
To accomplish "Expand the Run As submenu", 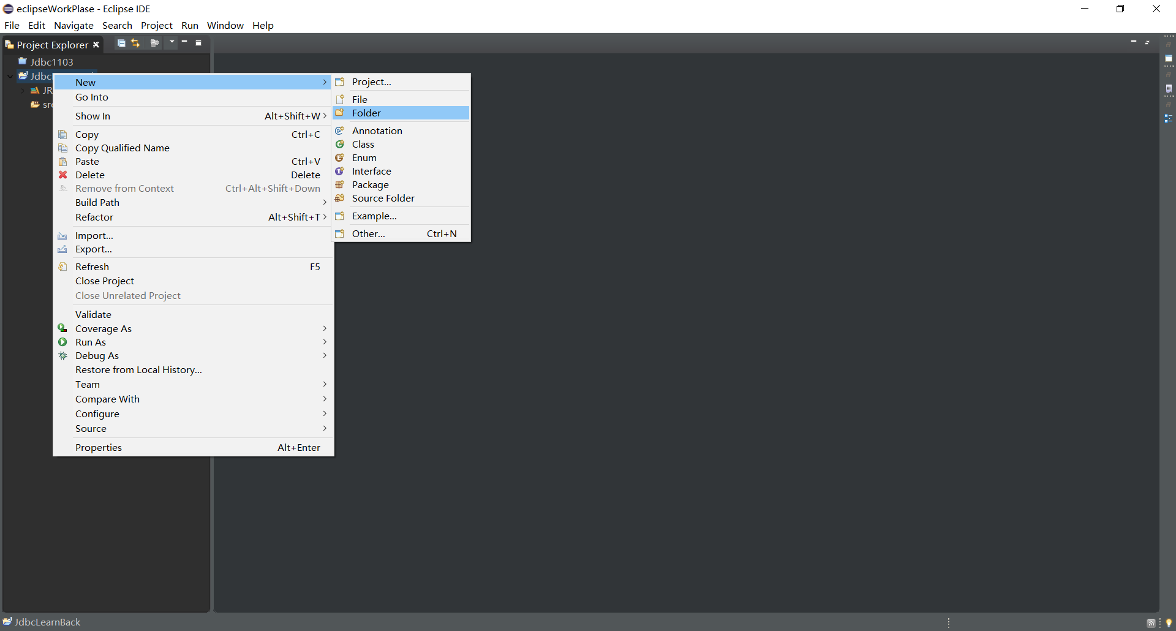I will point(193,342).
